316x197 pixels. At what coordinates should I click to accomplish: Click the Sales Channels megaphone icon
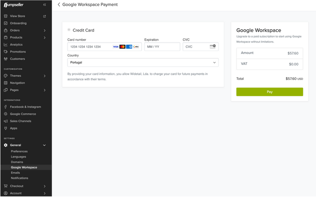pos(6,121)
